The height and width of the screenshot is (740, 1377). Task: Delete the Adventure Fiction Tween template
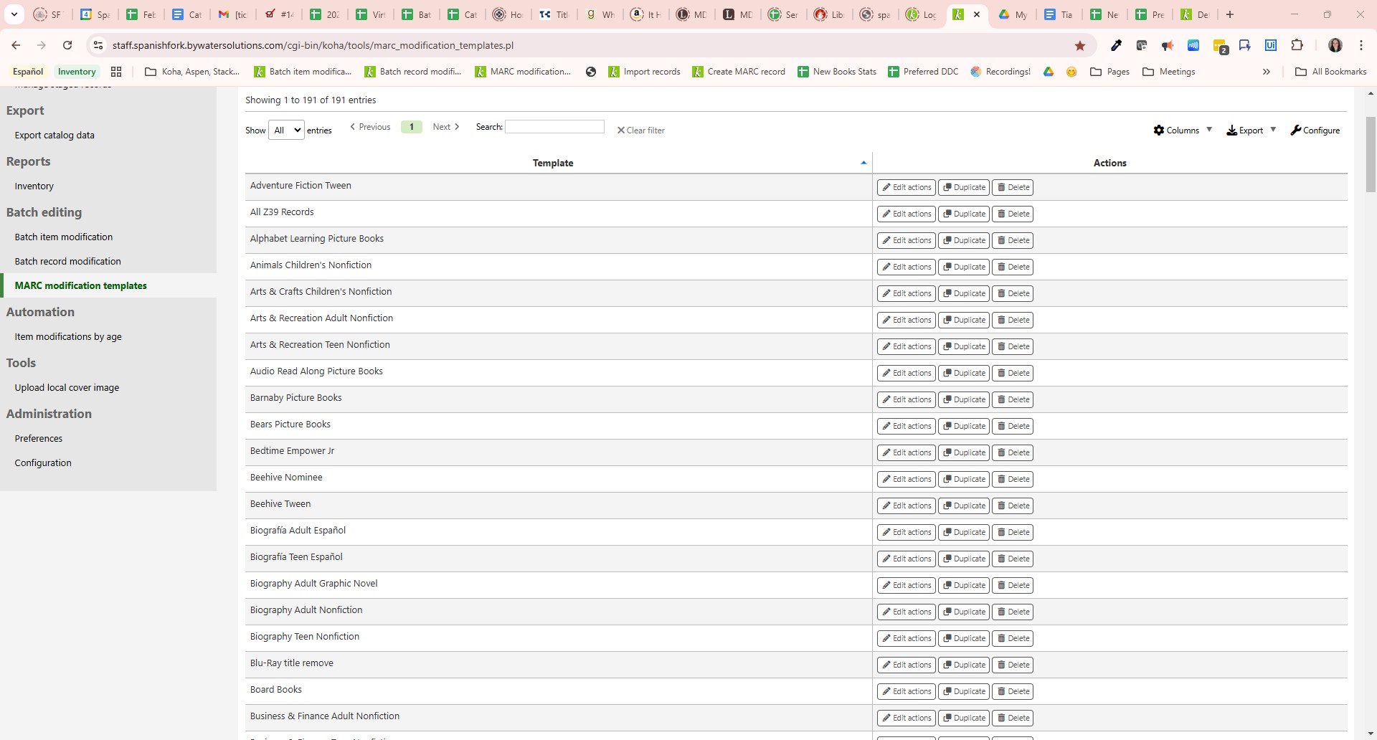click(1013, 188)
